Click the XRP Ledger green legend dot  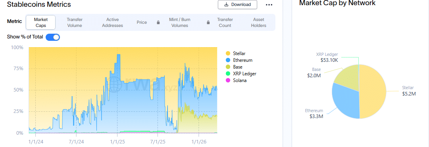click(228, 74)
